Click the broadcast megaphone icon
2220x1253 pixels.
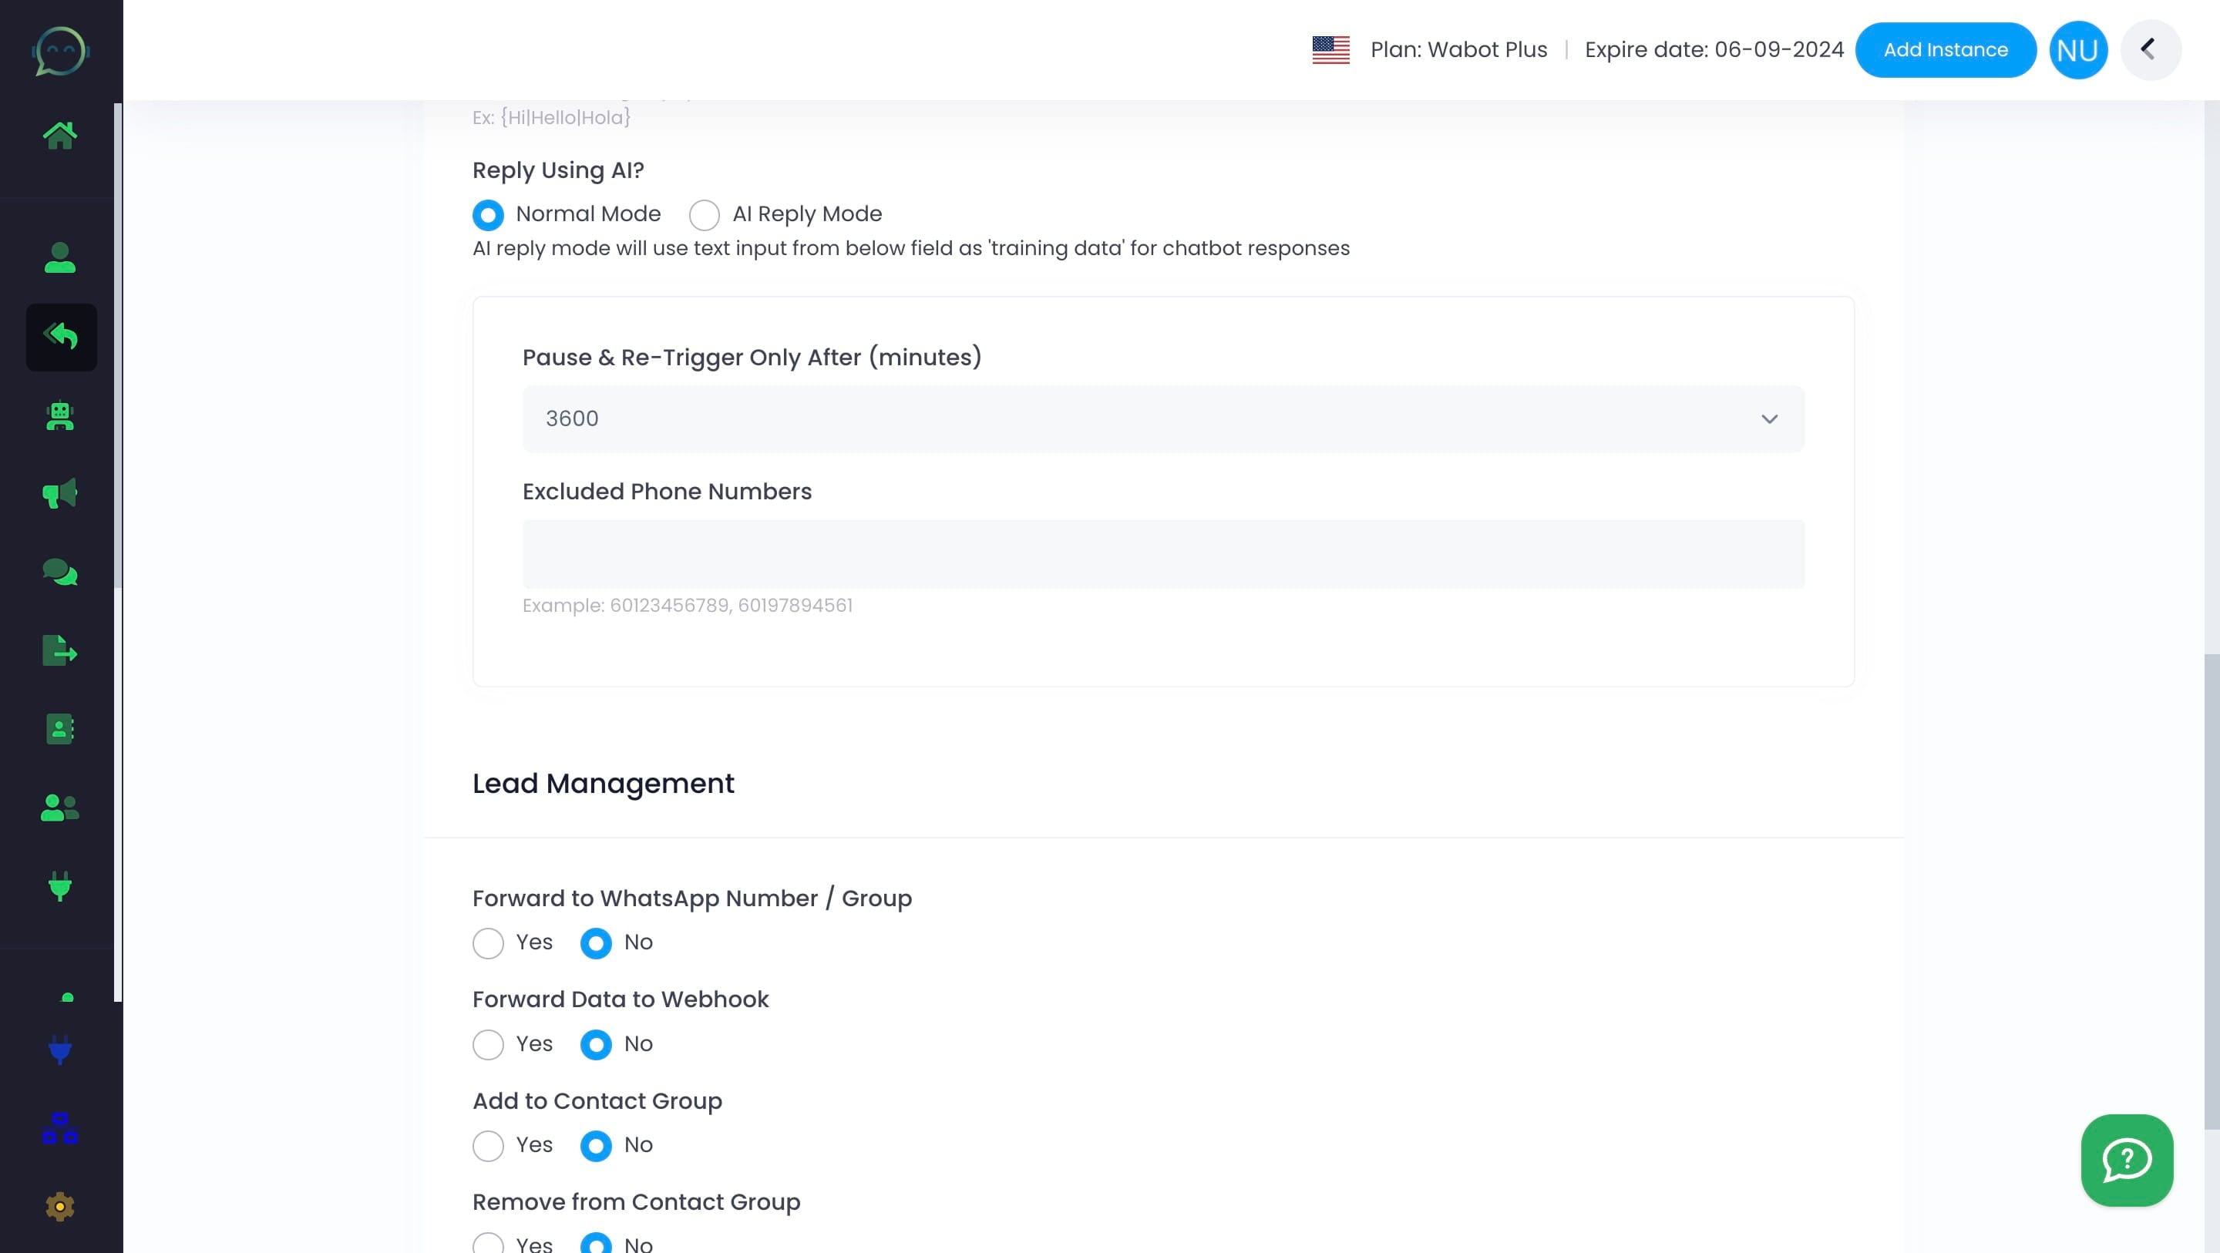click(x=60, y=493)
